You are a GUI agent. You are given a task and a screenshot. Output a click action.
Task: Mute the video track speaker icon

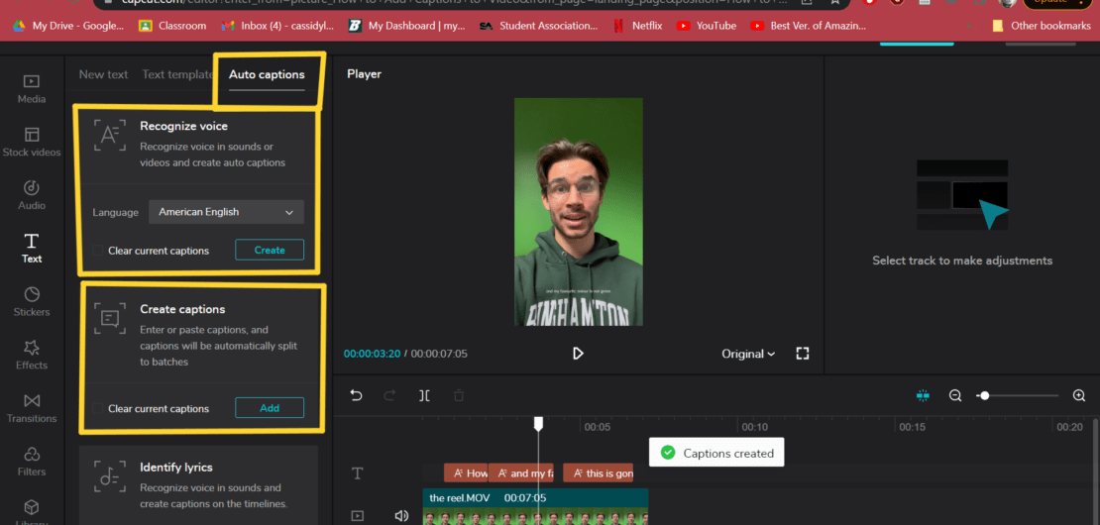[401, 516]
